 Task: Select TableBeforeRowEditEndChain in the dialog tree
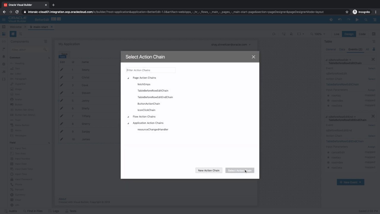(155, 97)
